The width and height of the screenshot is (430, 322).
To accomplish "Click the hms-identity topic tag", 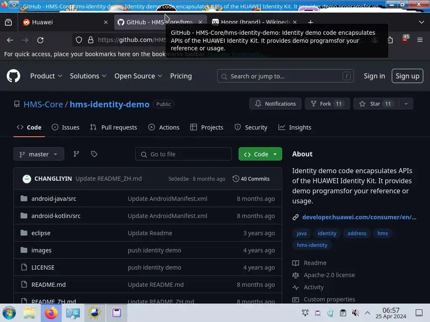I will point(312,245).
